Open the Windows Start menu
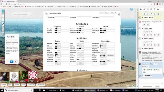This screenshot has width=164, height=92. pyautogui.click(x=2, y=90)
